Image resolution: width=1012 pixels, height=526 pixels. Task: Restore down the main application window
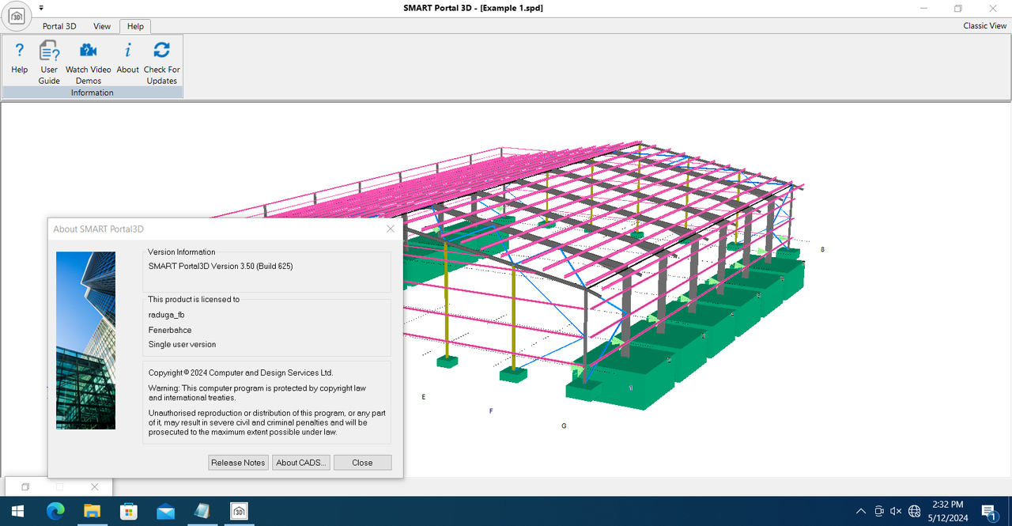(x=957, y=8)
